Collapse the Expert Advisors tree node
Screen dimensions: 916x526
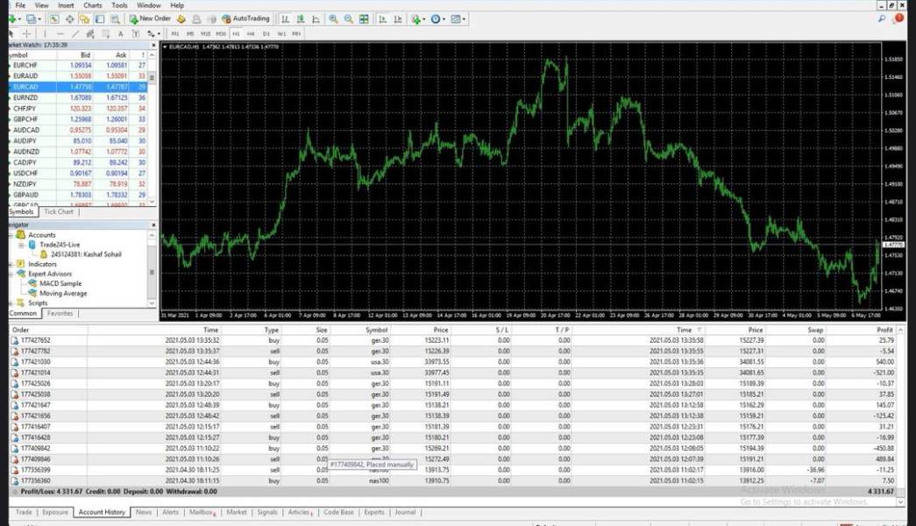[x=10, y=274]
